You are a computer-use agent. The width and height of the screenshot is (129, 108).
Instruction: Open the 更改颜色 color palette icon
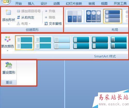(x=7, y=39)
